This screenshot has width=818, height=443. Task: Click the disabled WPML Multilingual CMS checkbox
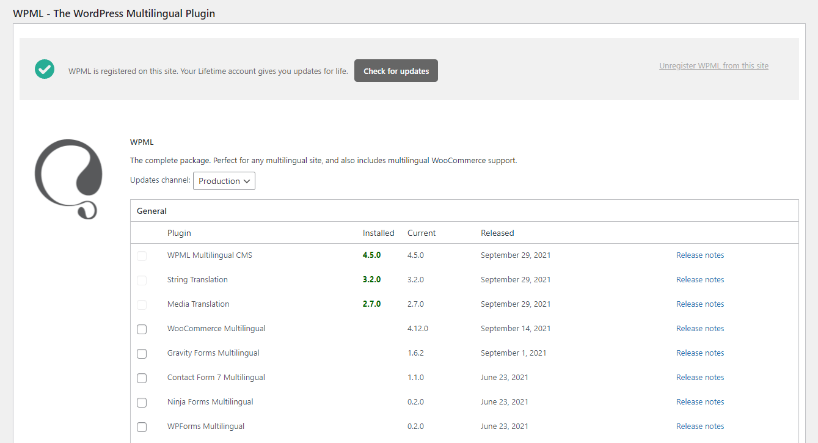(142, 256)
